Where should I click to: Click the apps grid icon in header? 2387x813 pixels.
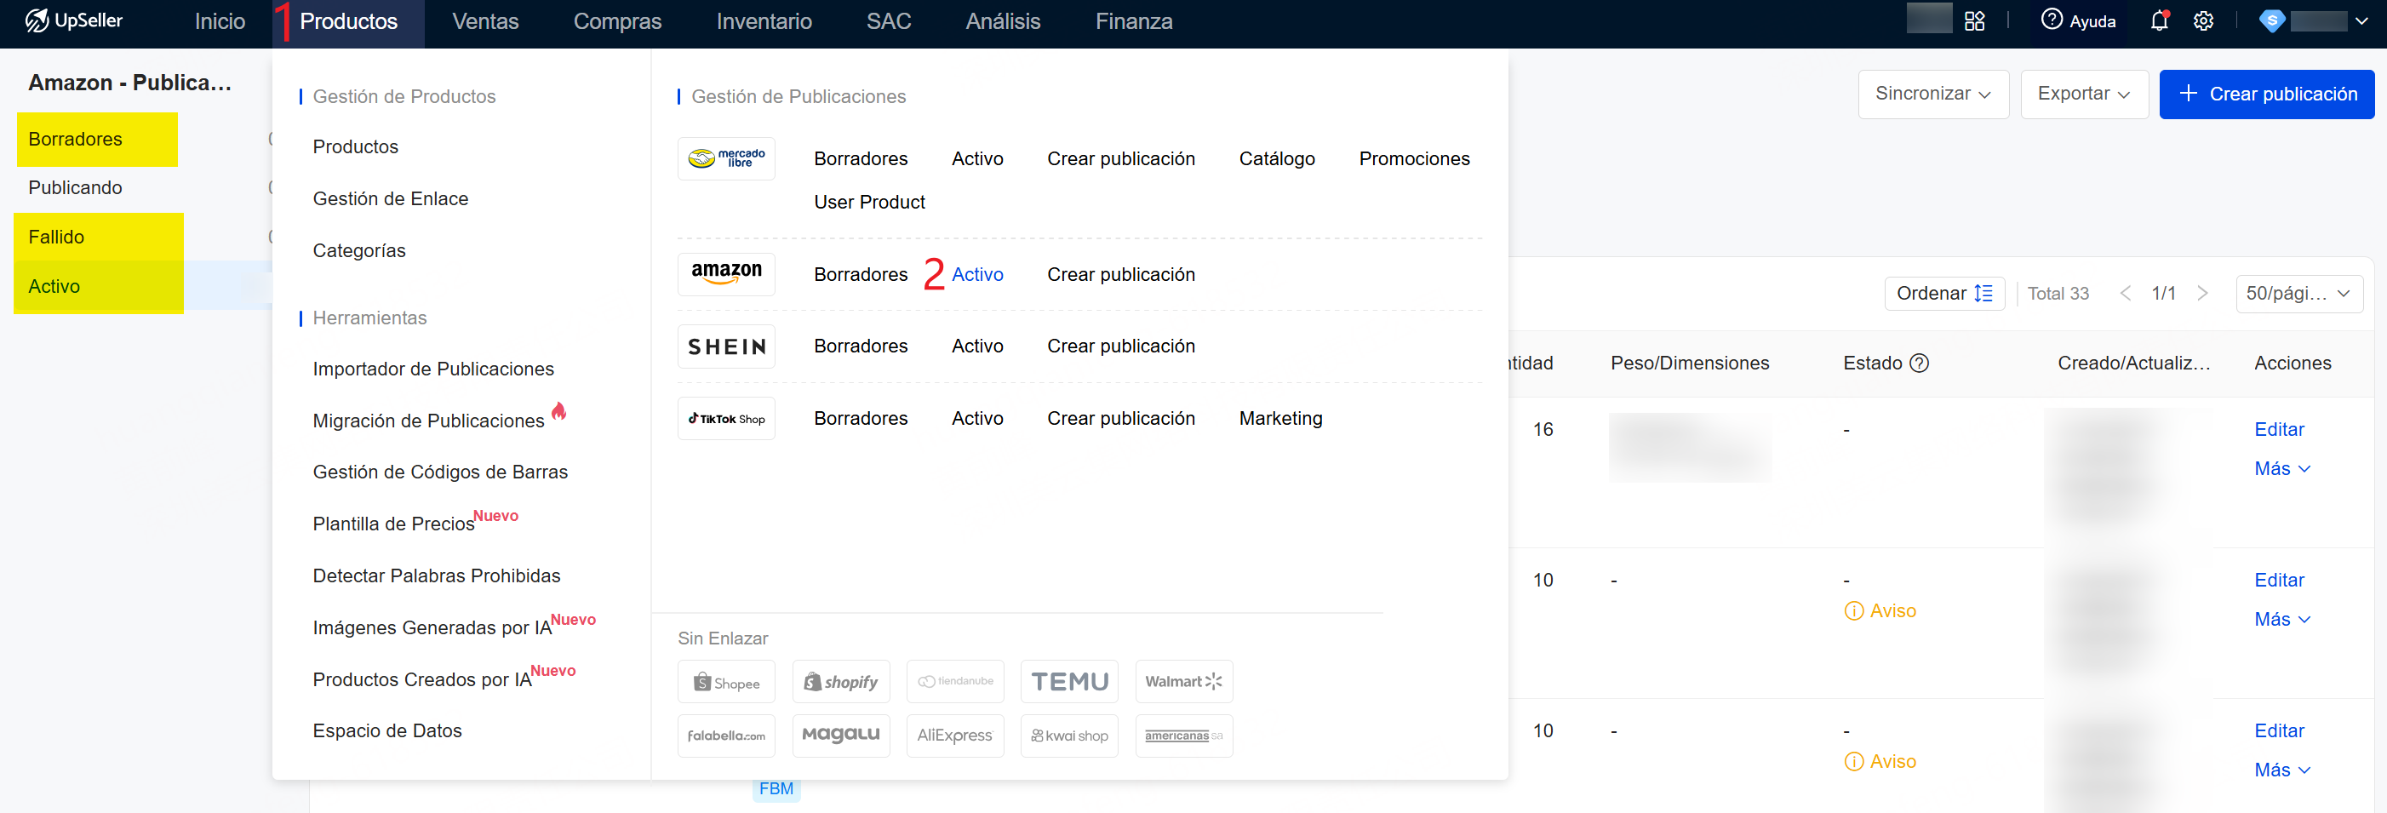pos(1974,21)
